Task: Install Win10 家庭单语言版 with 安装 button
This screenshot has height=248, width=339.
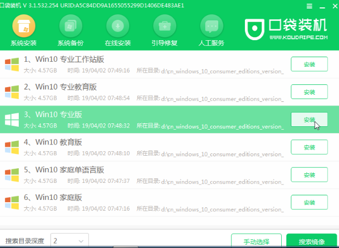Action: coord(309,175)
